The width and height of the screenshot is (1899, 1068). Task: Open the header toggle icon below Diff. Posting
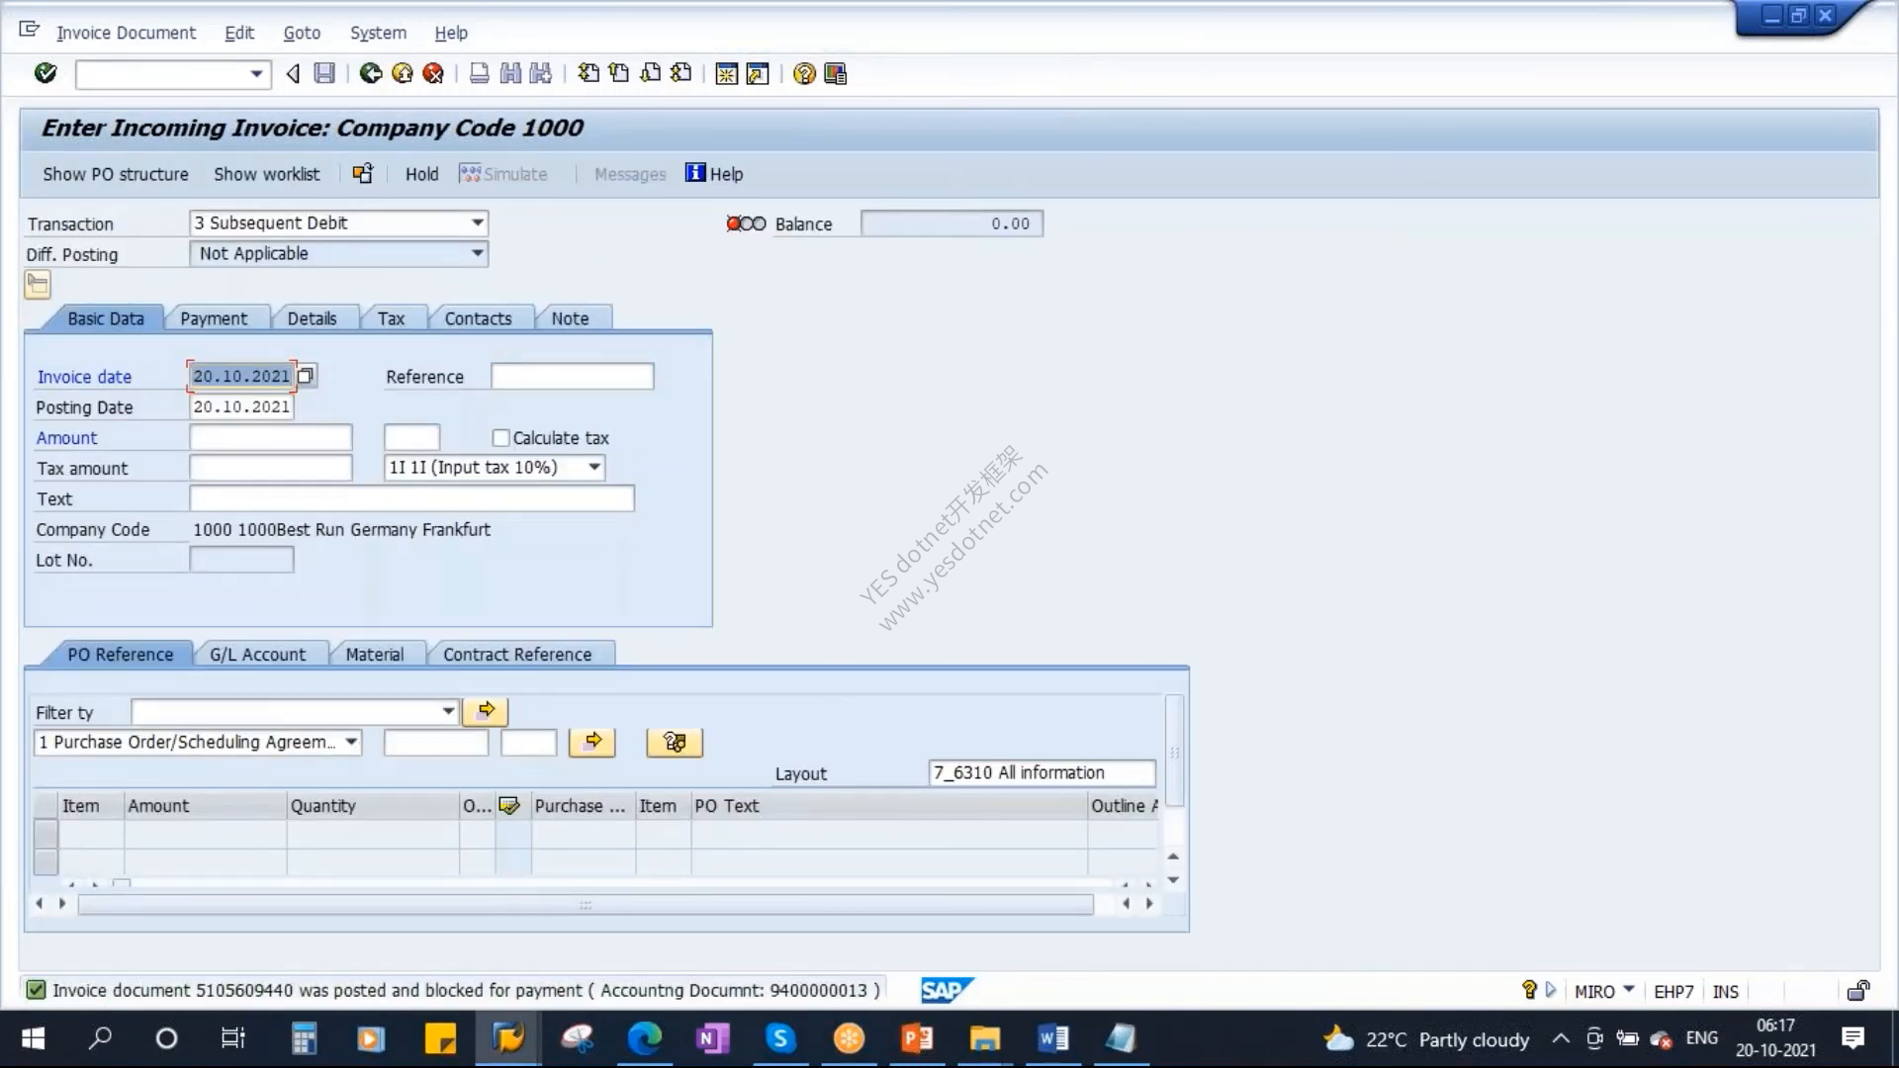(38, 286)
